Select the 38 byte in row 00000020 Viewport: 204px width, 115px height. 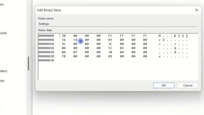click(110, 52)
